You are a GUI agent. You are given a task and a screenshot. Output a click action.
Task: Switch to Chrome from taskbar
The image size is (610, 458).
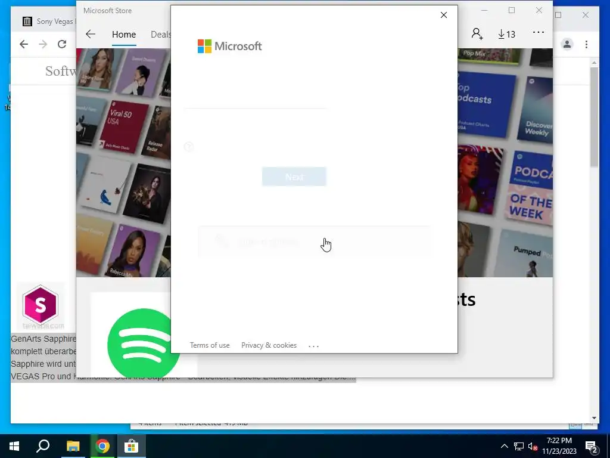(x=102, y=446)
